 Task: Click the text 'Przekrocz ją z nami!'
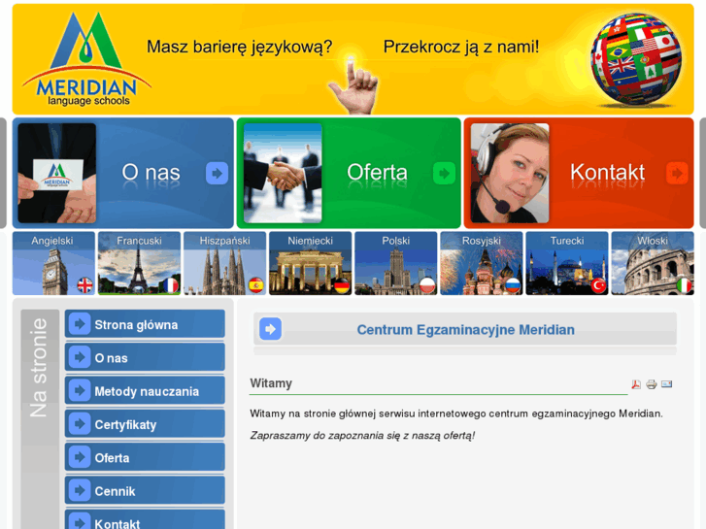[x=461, y=47]
